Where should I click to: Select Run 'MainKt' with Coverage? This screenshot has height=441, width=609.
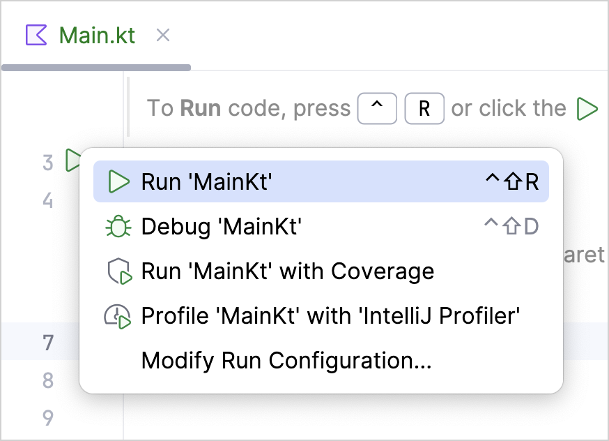tap(287, 271)
